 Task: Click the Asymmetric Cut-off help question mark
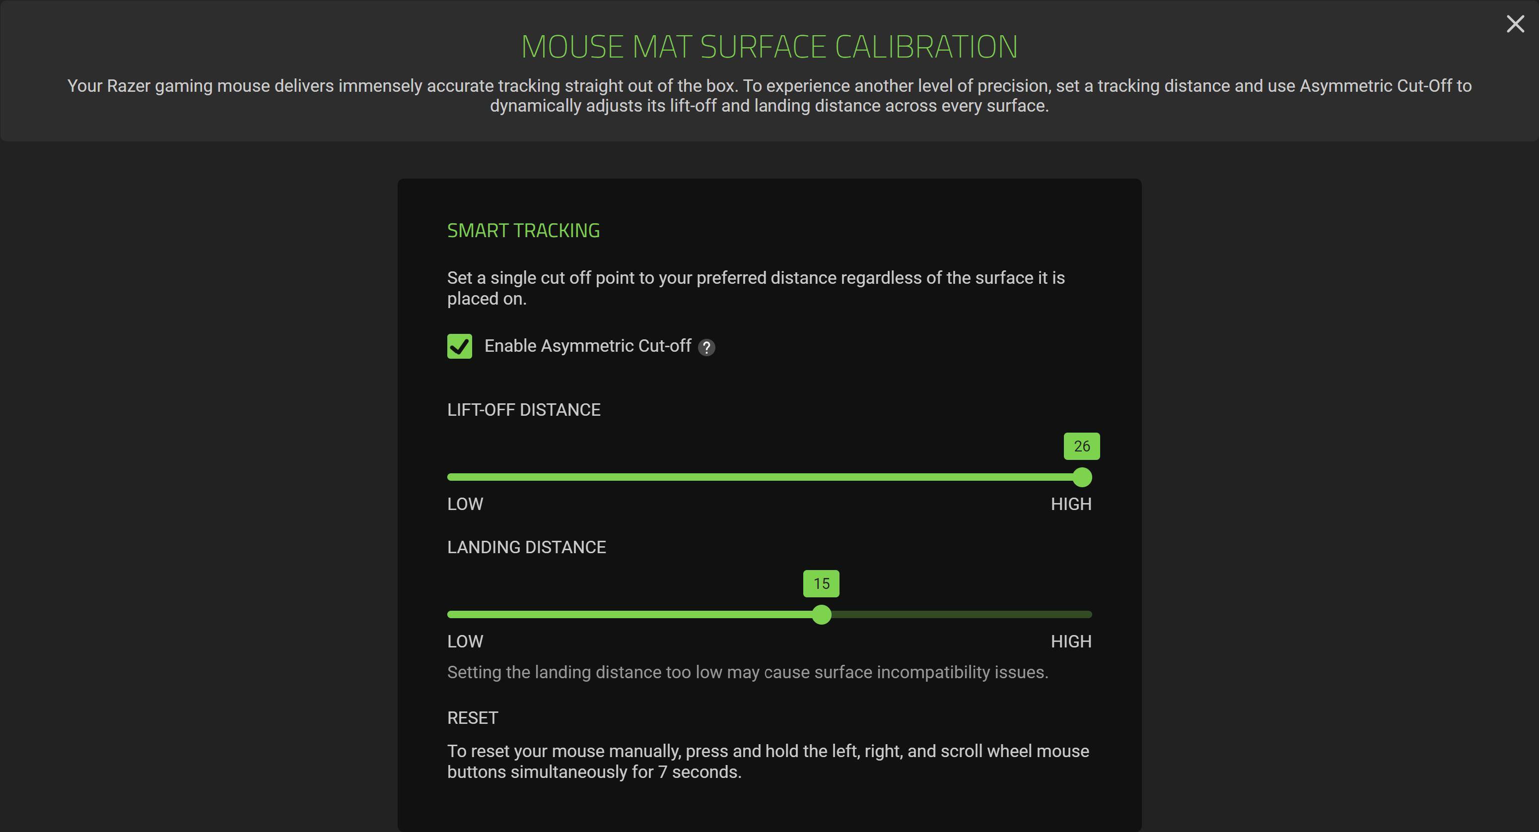[706, 347]
